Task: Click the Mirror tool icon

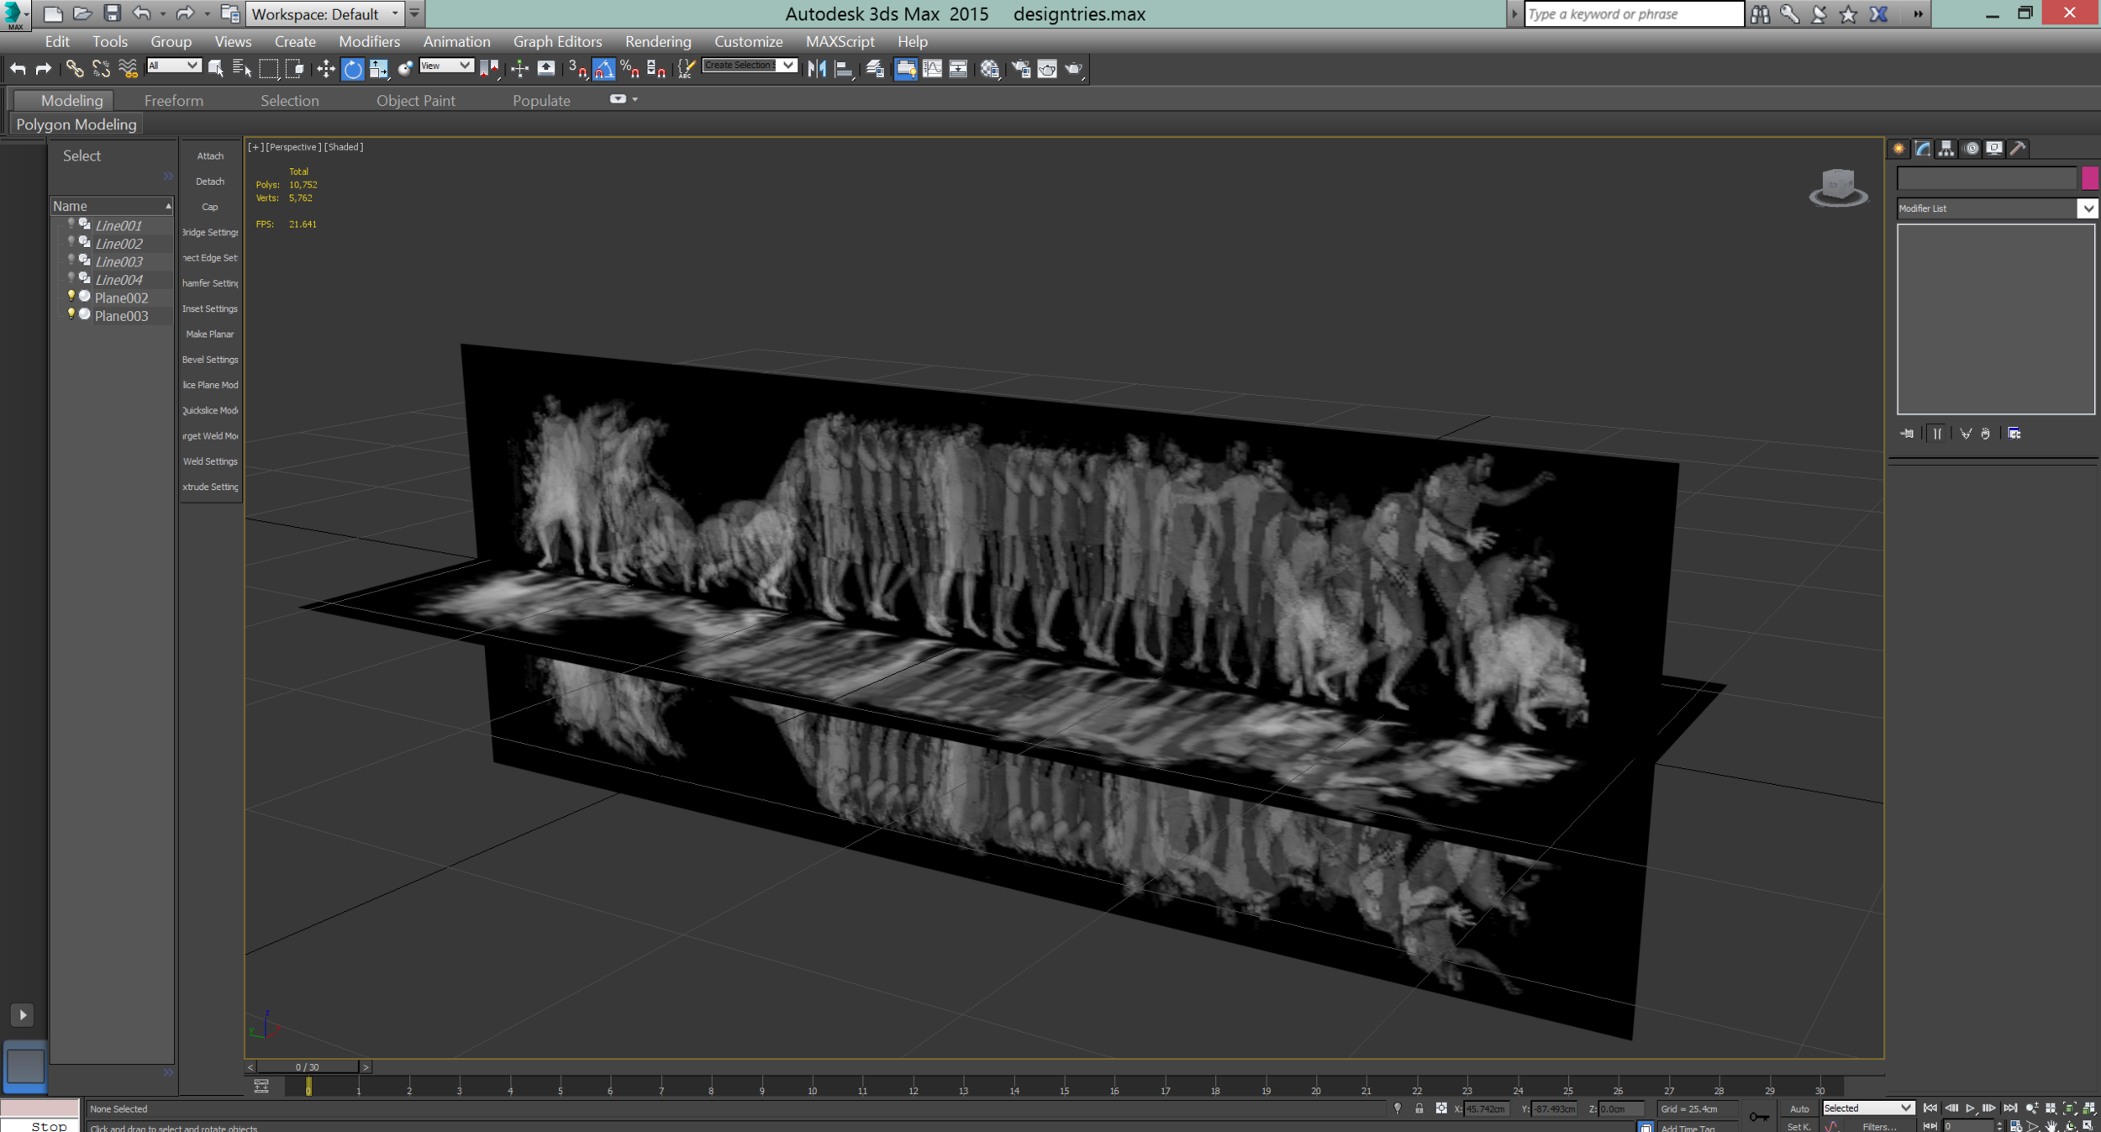Action: tap(816, 69)
